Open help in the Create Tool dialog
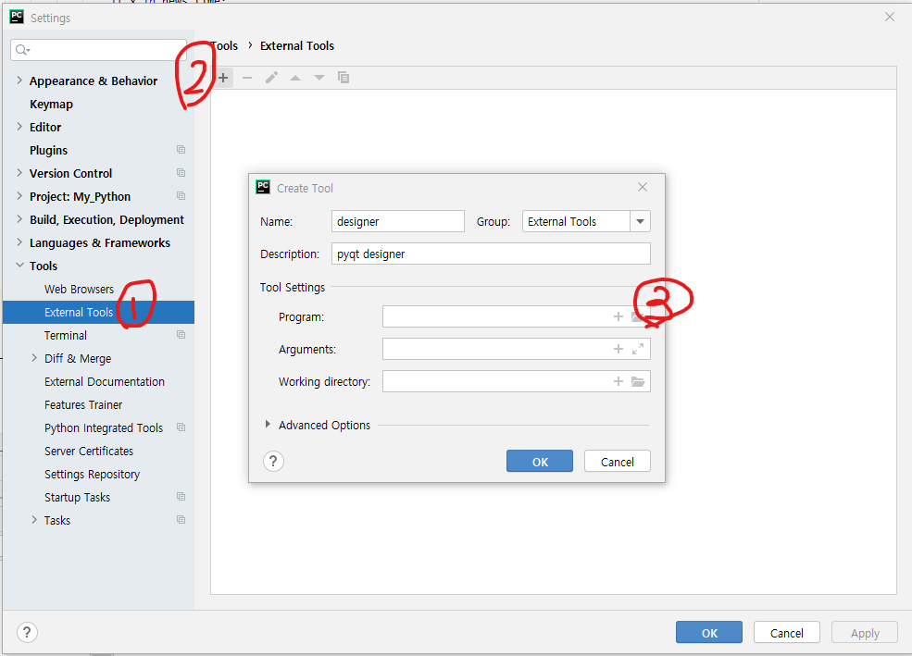912x656 pixels. tap(273, 462)
